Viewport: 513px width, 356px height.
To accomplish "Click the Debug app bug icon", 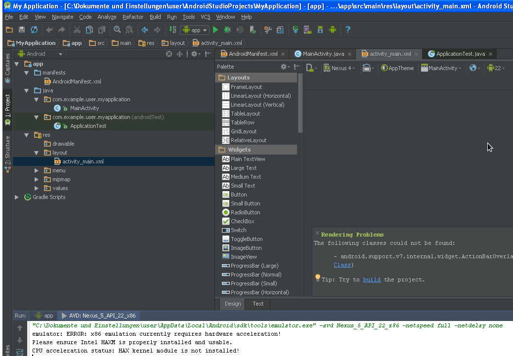I will click(228, 30).
